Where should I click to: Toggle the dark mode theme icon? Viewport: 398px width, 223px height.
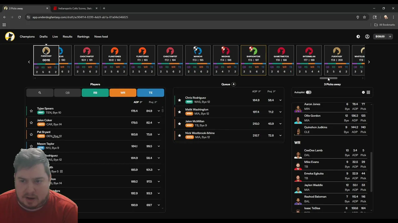click(x=358, y=37)
